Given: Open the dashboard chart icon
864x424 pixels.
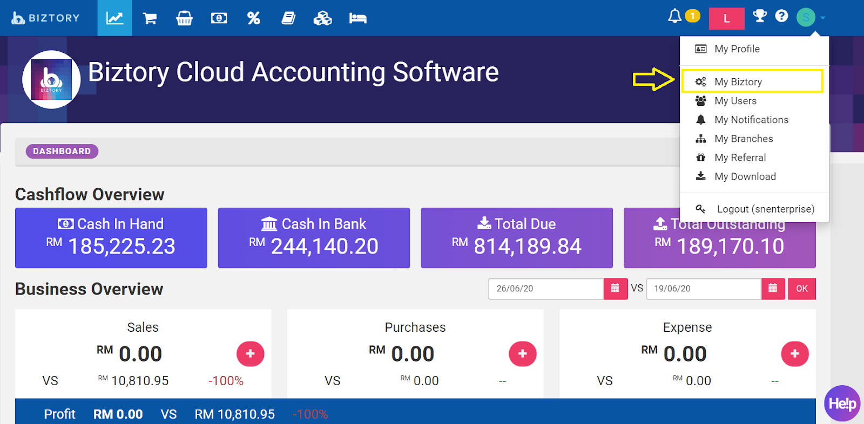Looking at the screenshot, I should pos(114,18).
